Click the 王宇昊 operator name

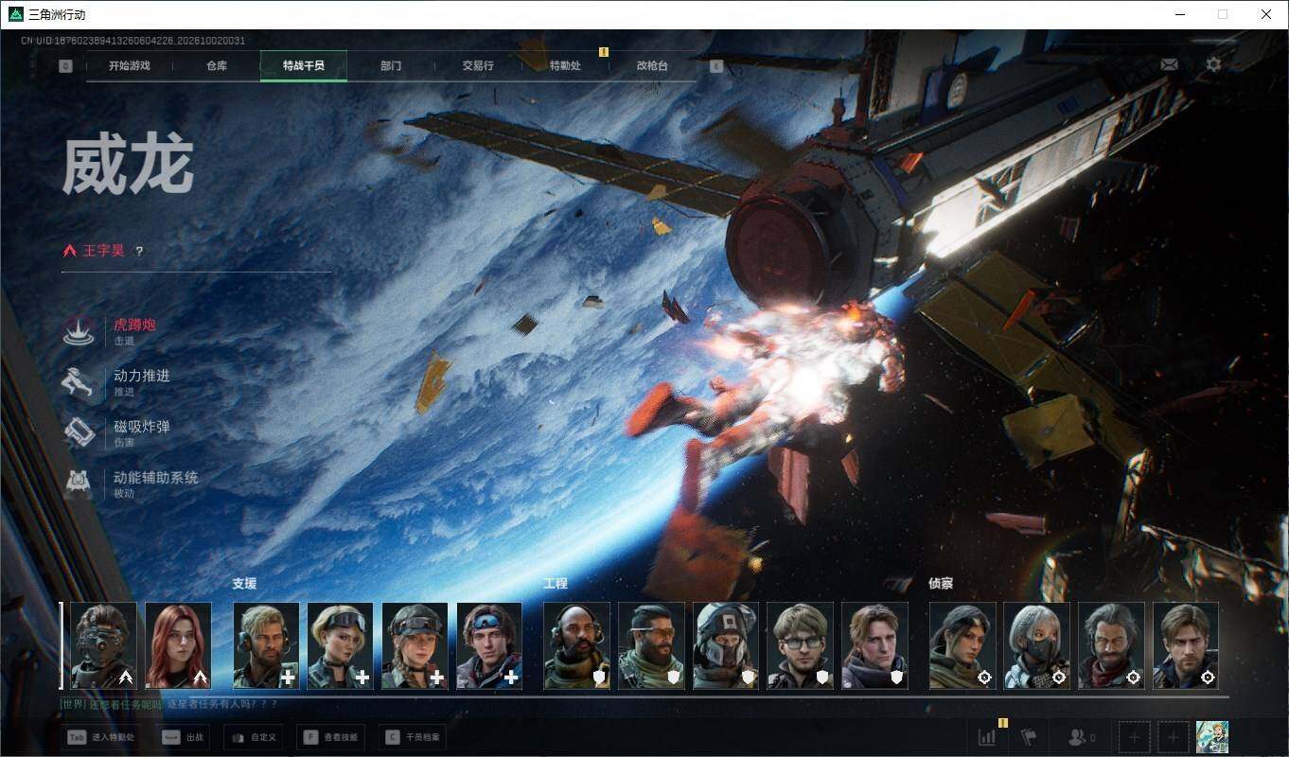(x=103, y=251)
